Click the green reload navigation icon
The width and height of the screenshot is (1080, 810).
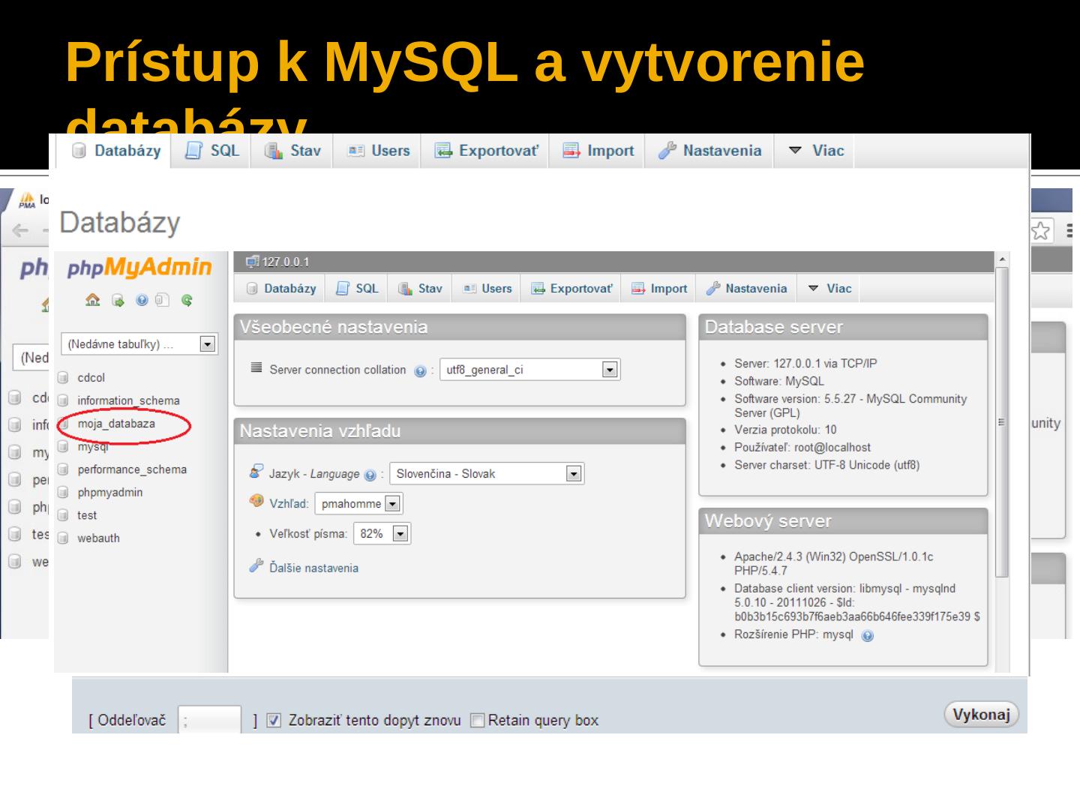coord(187,301)
